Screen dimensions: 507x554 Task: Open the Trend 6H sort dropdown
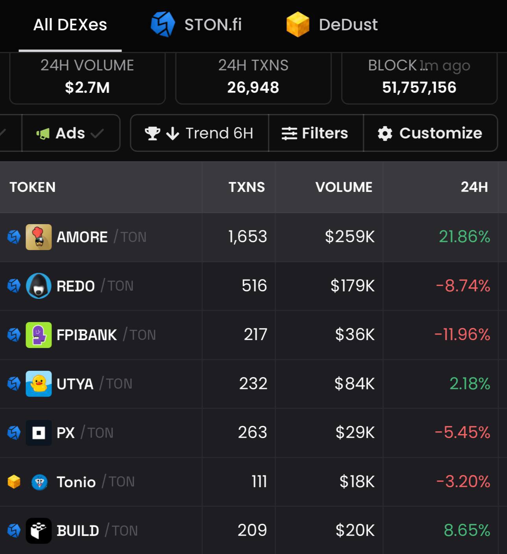click(199, 133)
